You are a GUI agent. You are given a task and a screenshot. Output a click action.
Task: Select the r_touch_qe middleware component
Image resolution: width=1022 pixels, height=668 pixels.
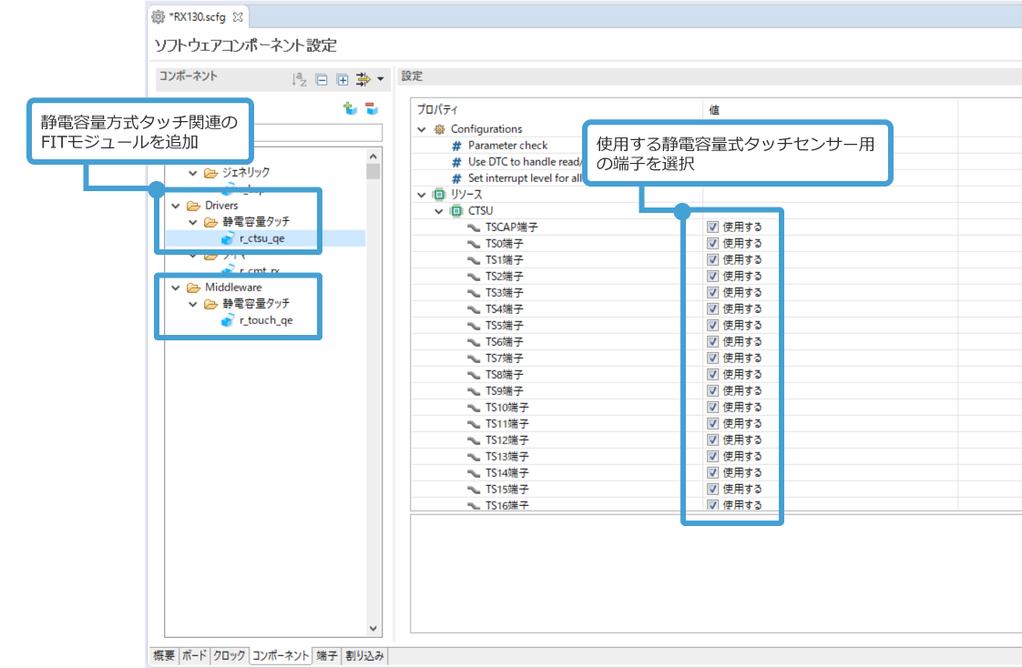point(265,321)
